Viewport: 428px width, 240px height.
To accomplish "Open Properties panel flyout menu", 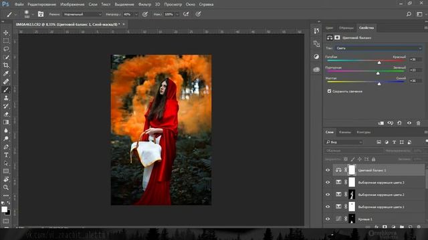I will pyautogui.click(x=425, y=28).
